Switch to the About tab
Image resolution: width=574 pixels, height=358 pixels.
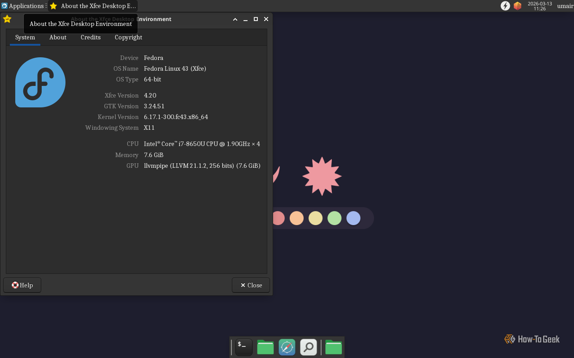(58, 38)
